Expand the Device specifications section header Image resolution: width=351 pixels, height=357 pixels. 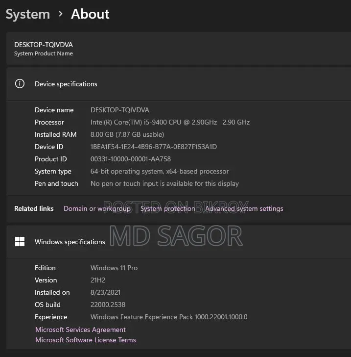179,84
